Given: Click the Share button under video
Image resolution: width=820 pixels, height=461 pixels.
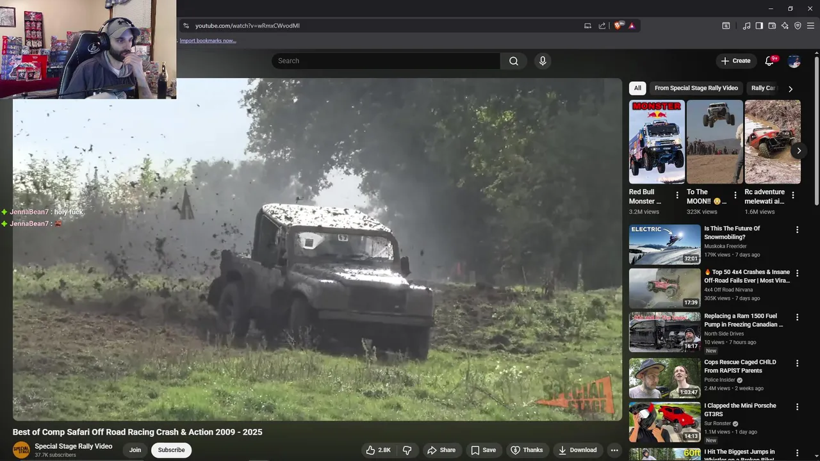Looking at the screenshot, I should (x=441, y=450).
